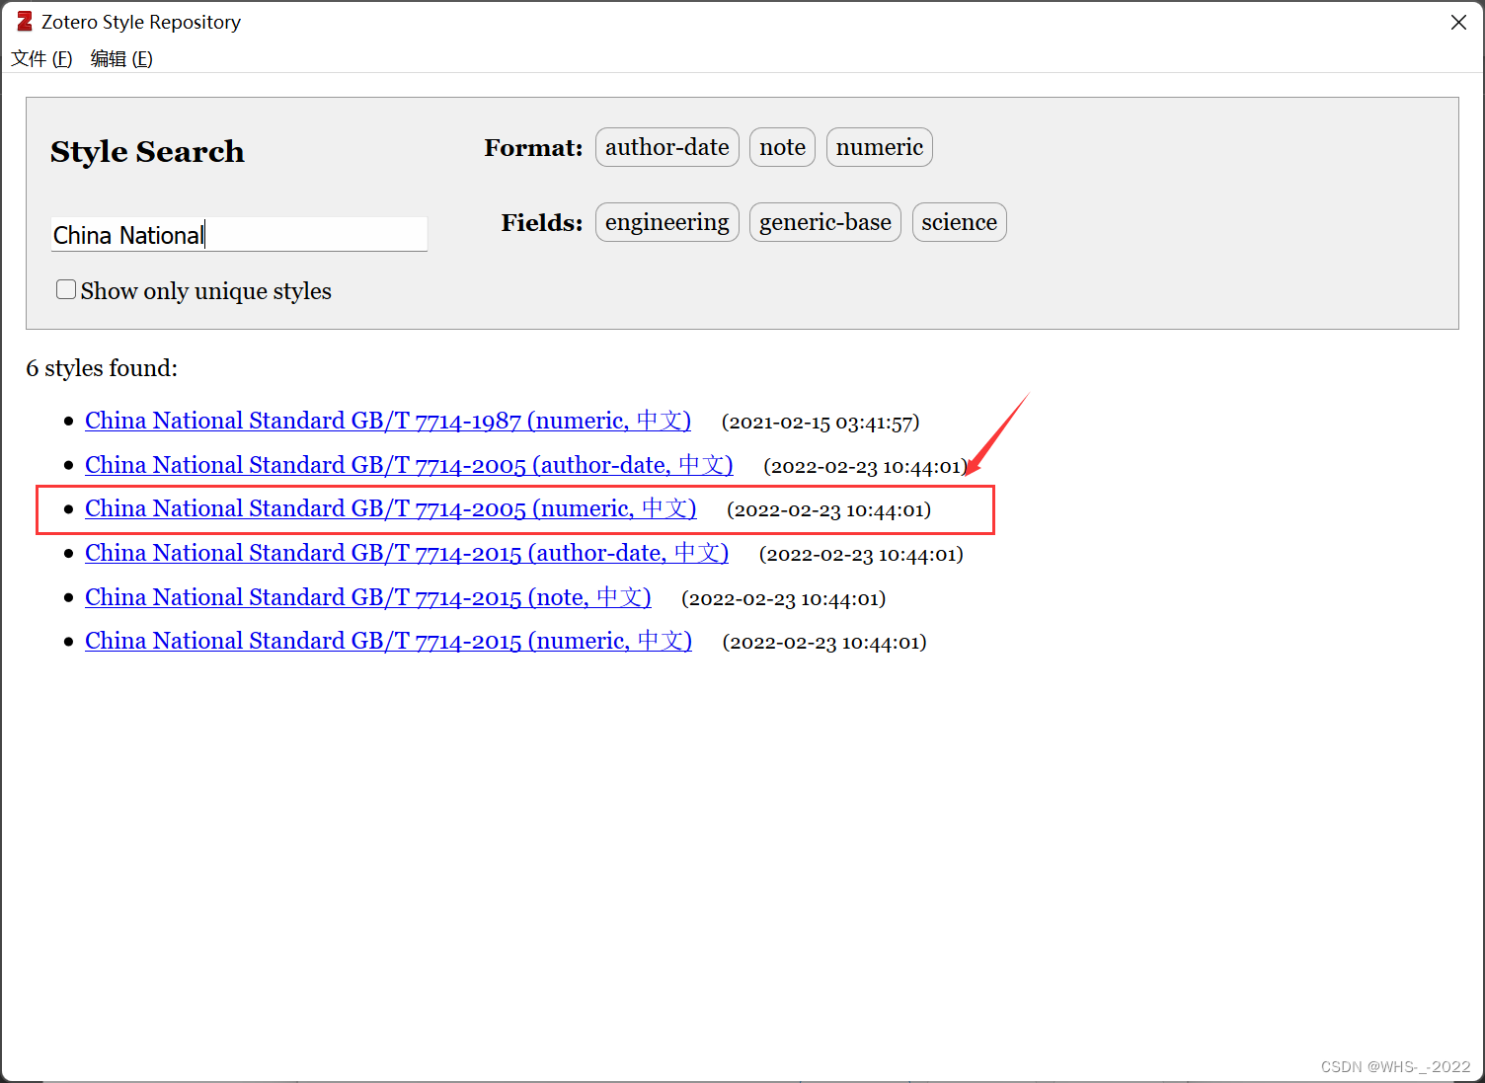
Task: Open GB/T 7714-2005 (numeric, 中文) style link
Action: coord(391,508)
